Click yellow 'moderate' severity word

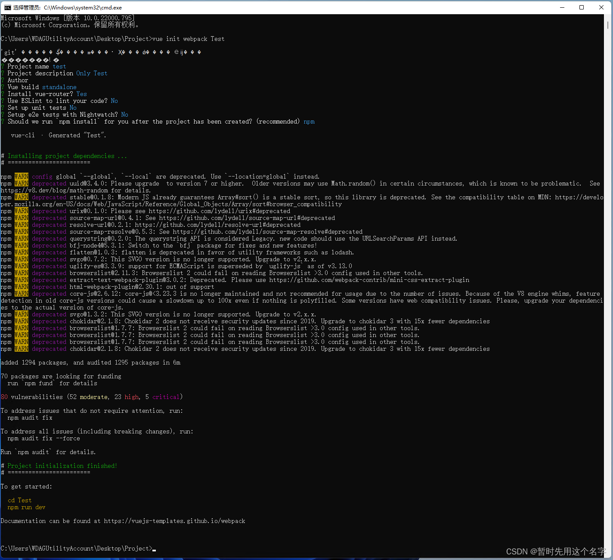click(x=93, y=397)
